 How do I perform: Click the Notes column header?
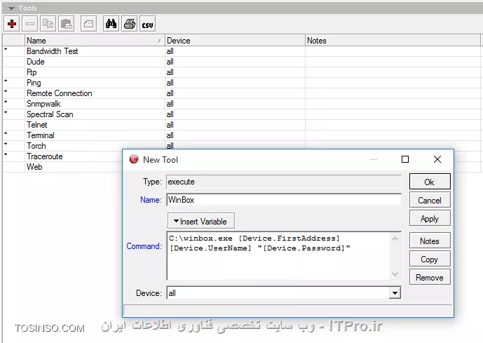coord(393,41)
